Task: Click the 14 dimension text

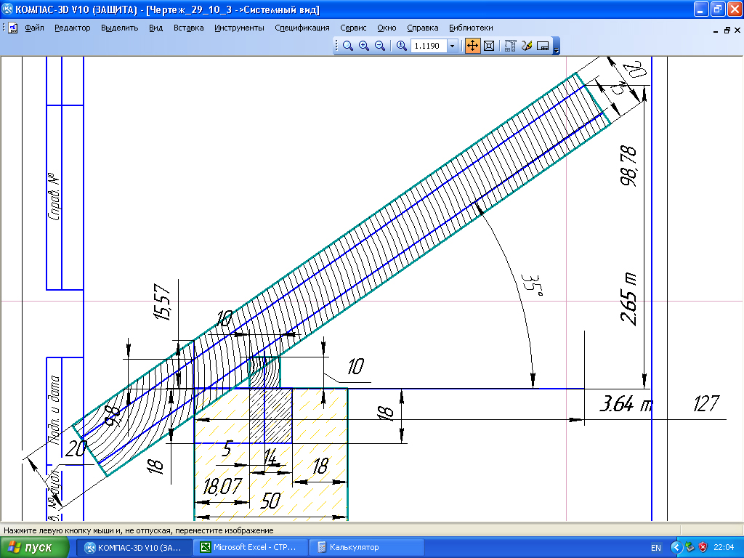Action: [270, 458]
